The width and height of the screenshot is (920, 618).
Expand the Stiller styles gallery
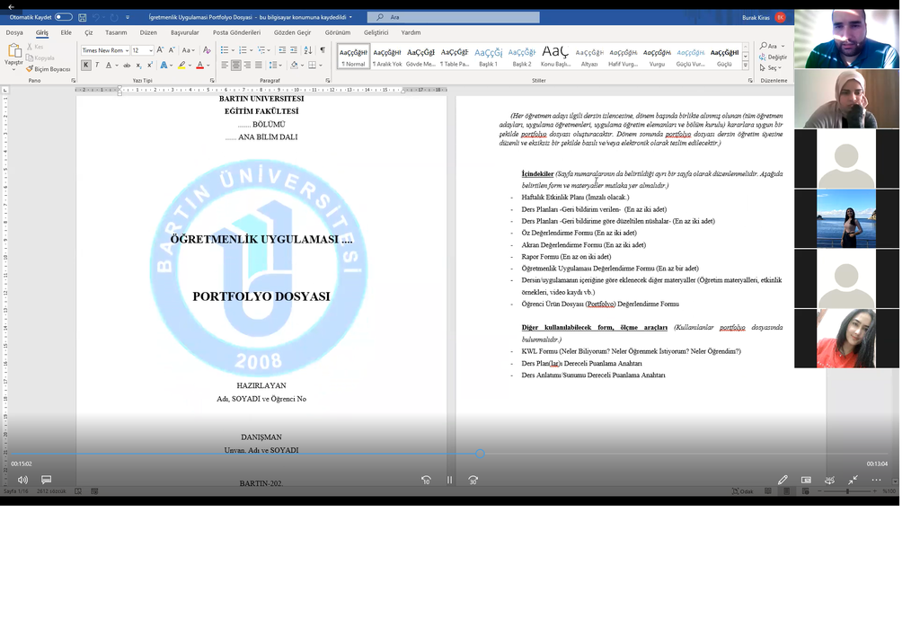point(746,66)
